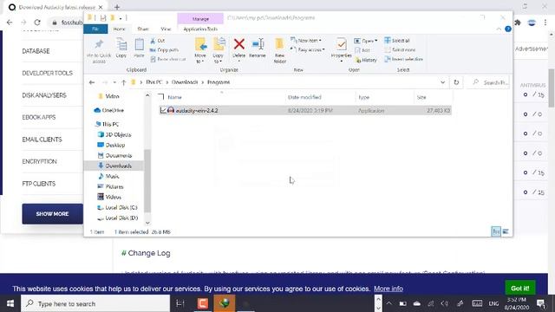Click Pin to Quick access icon

tap(99, 51)
